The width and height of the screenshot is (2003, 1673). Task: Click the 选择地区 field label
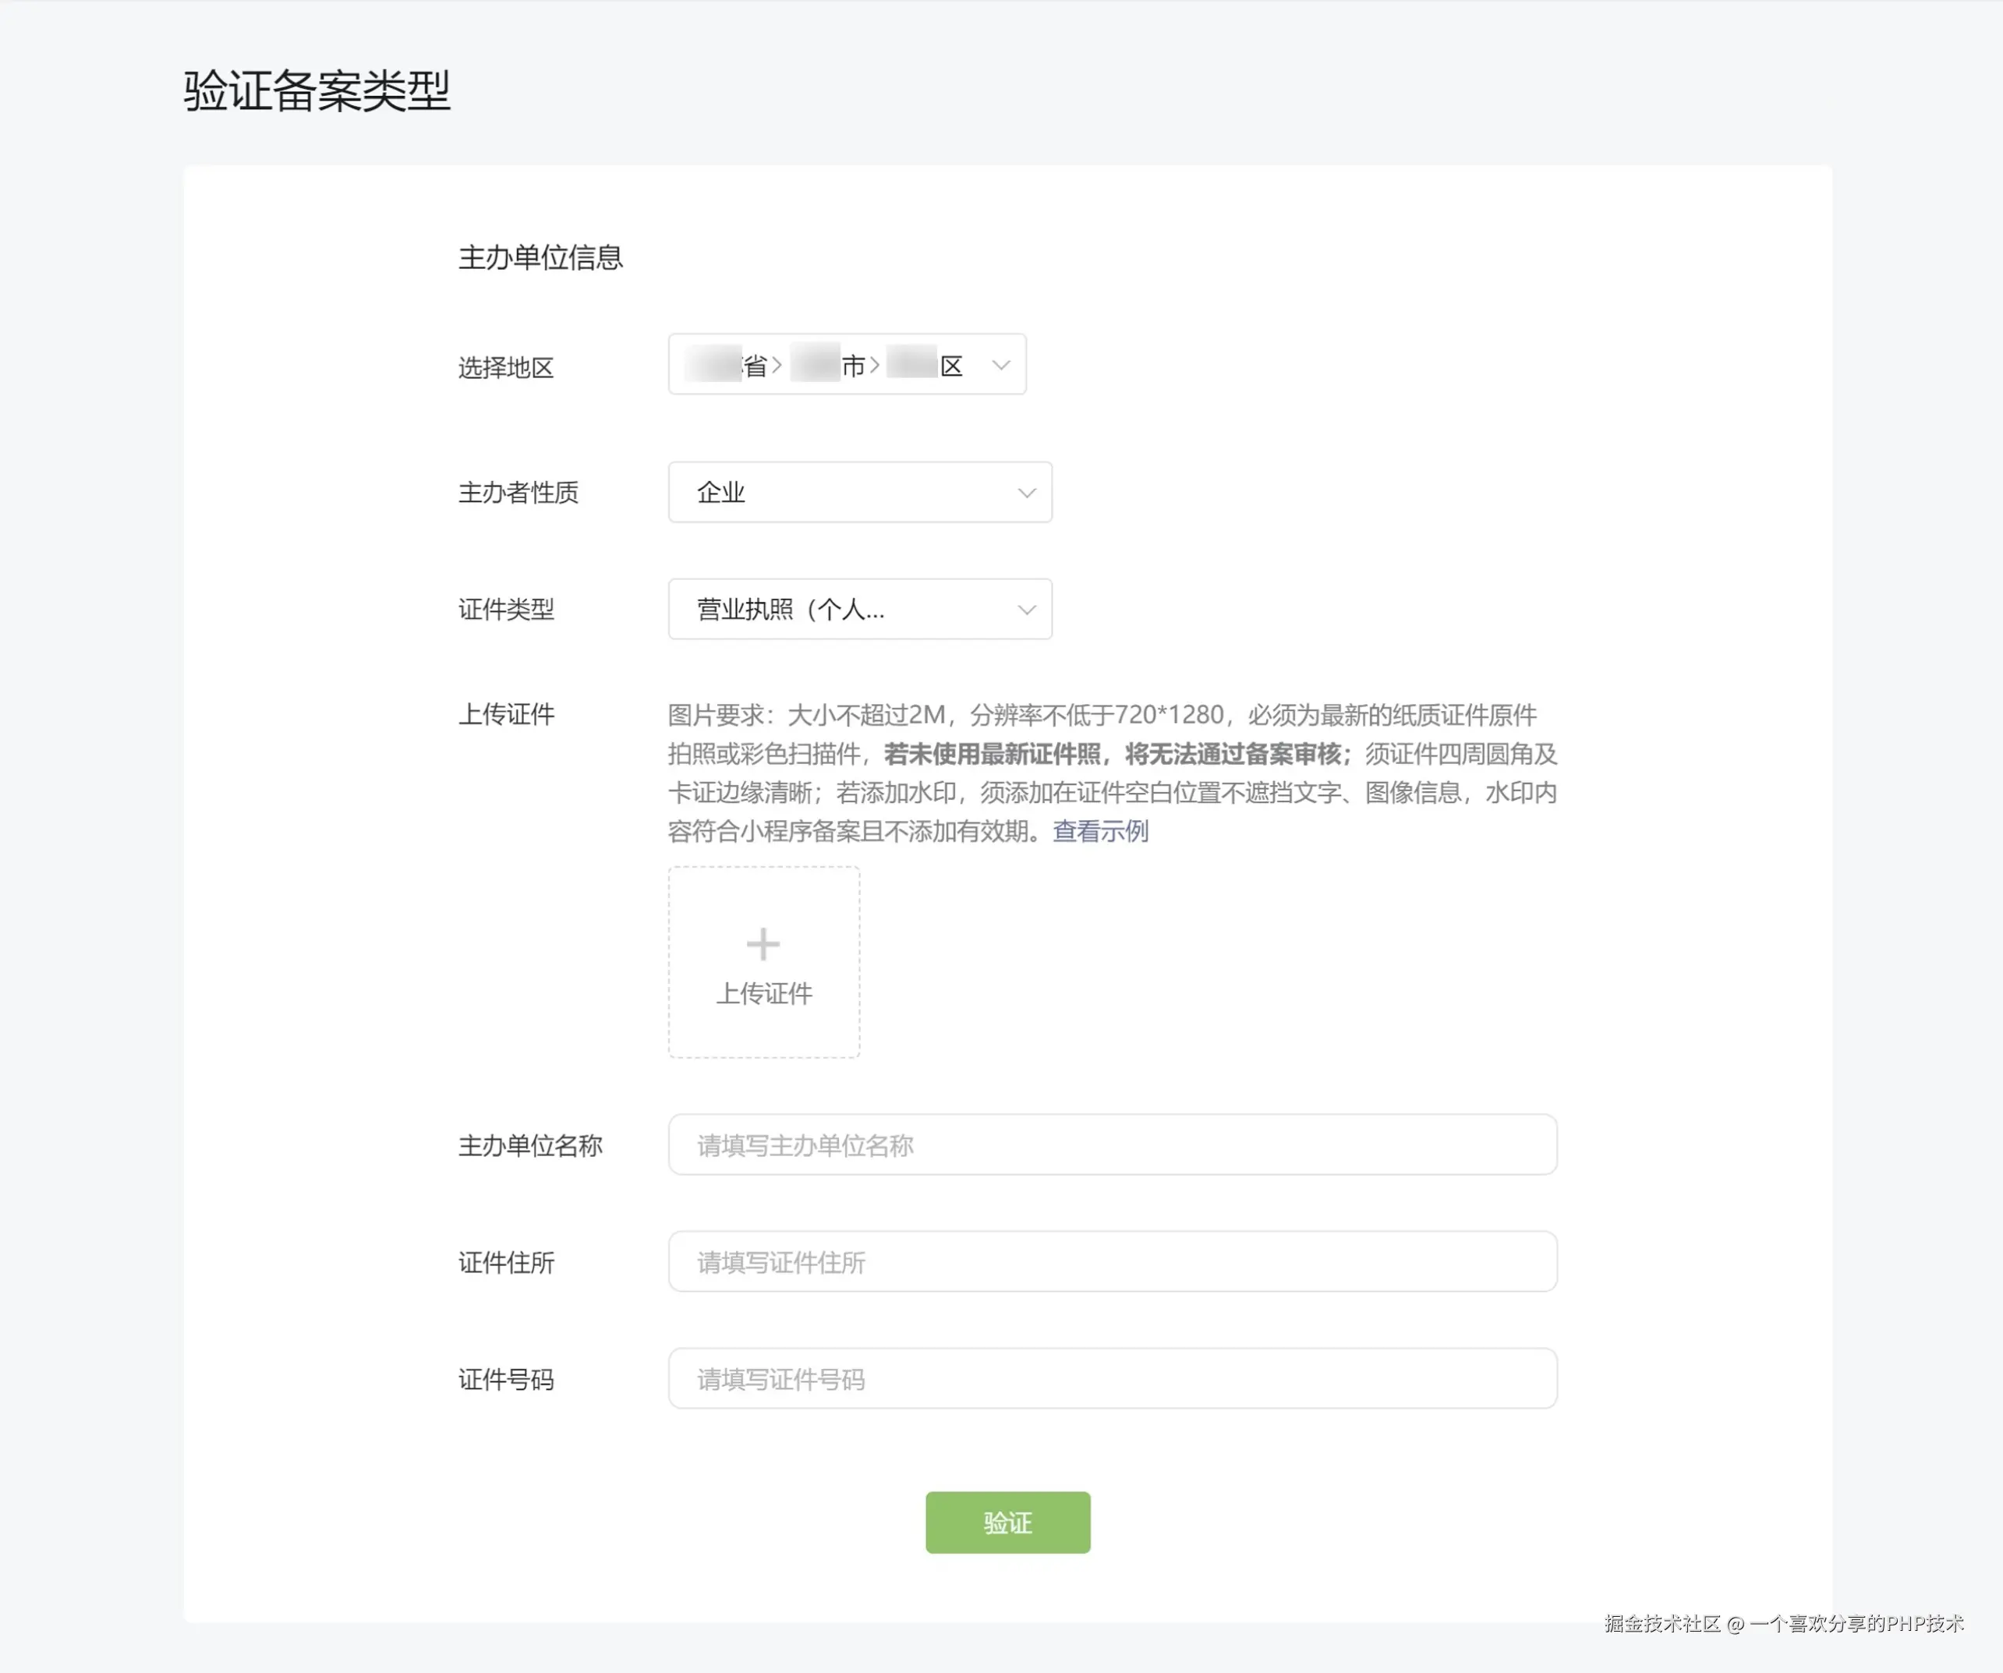pos(505,368)
